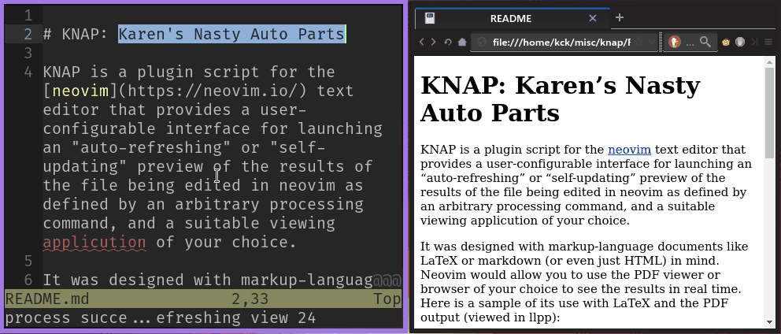781x334 pixels.
Task: Click "viewing applicution of your choice" in preview
Action: [525, 221]
